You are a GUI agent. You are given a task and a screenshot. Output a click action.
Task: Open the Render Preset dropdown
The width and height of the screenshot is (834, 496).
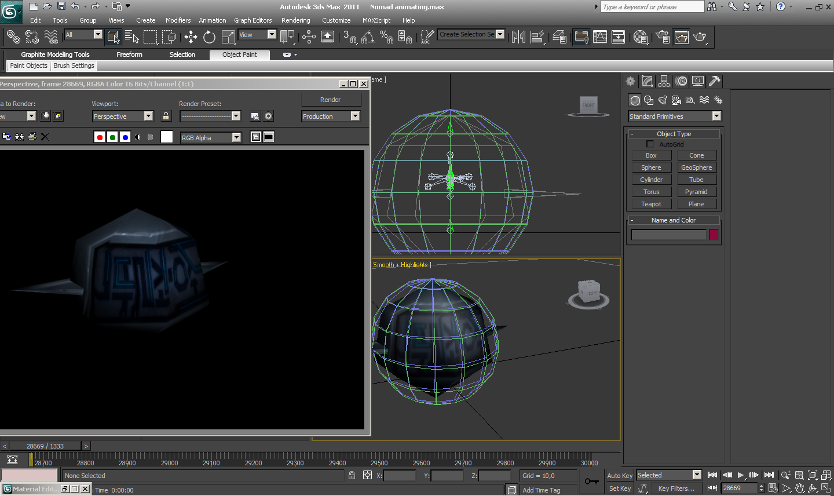(210, 116)
